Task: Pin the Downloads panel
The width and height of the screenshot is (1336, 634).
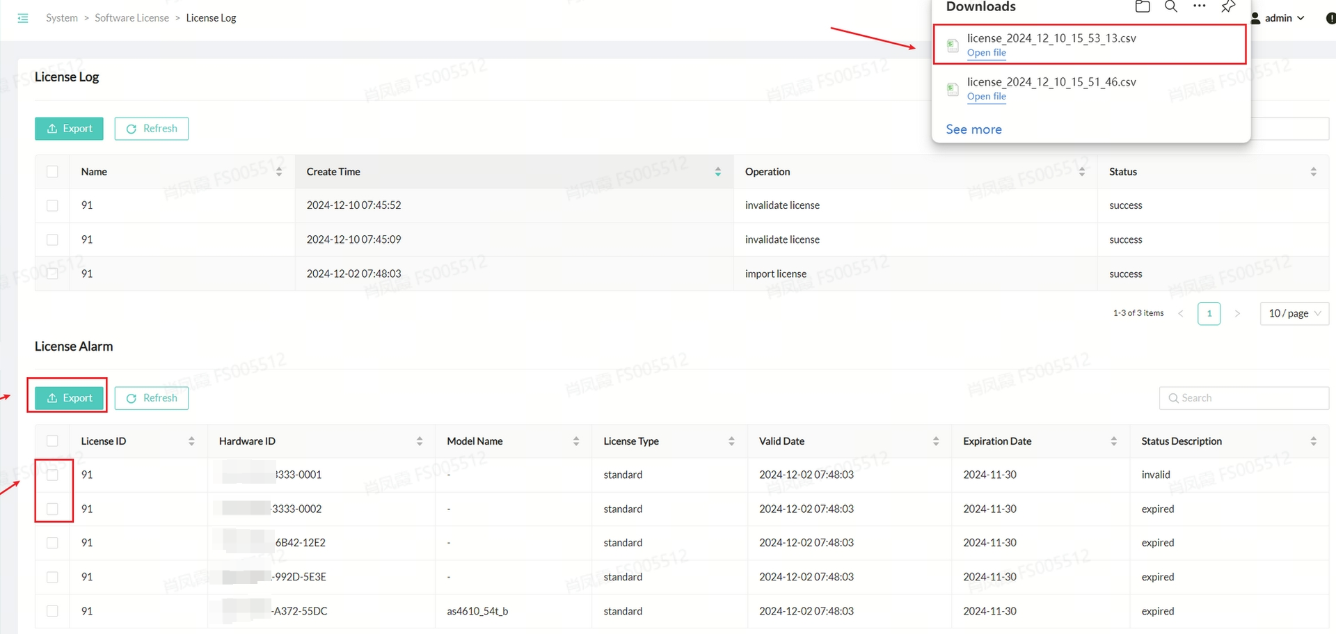Action: pos(1228,7)
